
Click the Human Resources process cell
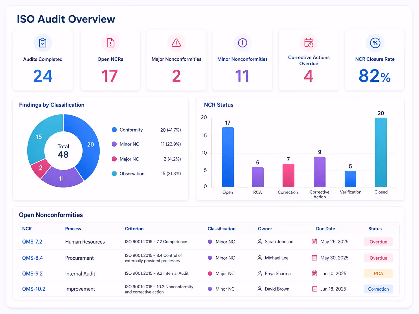[x=85, y=242]
